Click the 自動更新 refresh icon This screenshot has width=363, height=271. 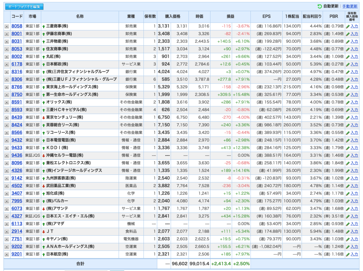pyautogui.click(x=320, y=6)
